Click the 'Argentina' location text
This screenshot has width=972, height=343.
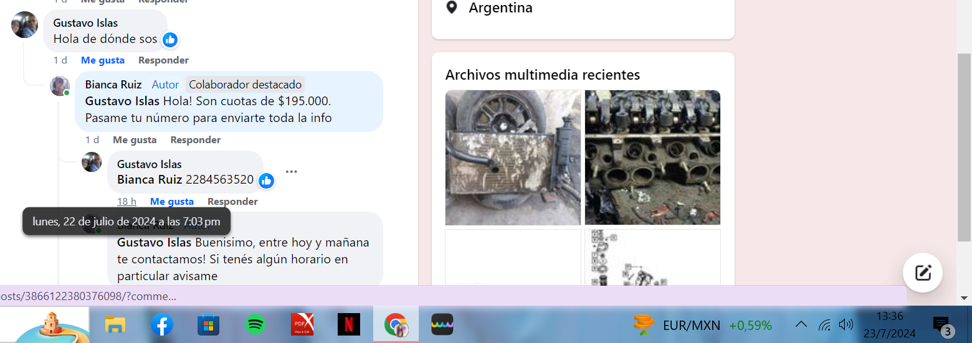tap(501, 8)
